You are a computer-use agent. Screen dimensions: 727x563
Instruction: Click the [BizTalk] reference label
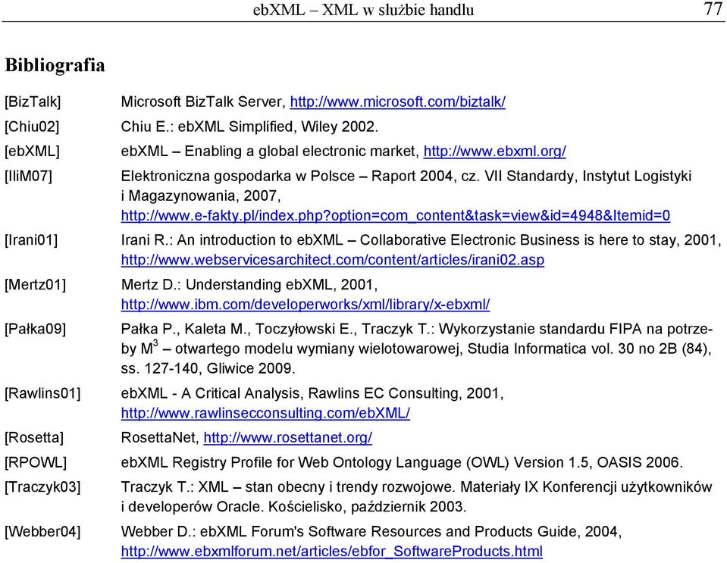click(33, 102)
